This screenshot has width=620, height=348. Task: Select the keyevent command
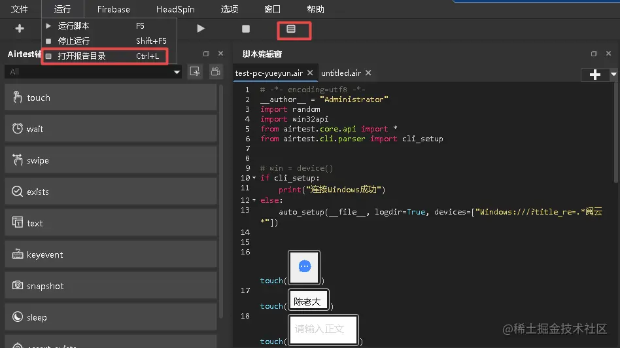point(111,254)
